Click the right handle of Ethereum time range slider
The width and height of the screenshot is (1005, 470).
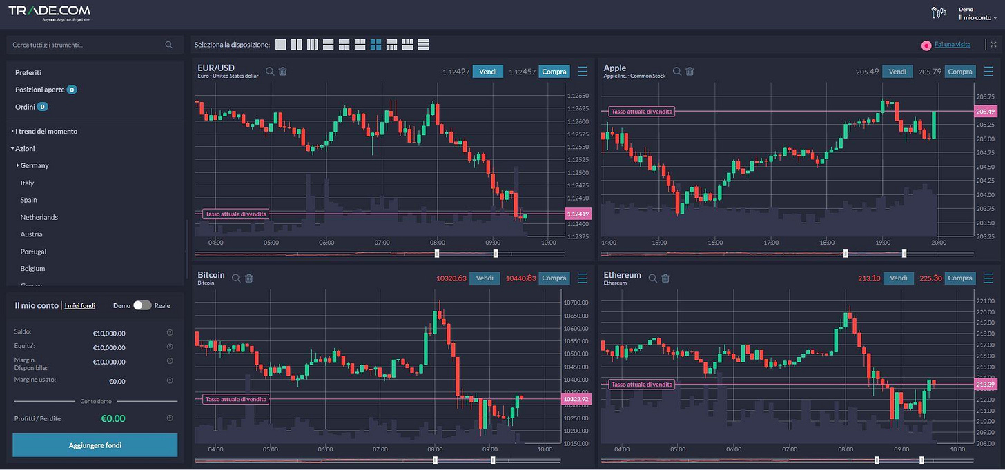922,460
